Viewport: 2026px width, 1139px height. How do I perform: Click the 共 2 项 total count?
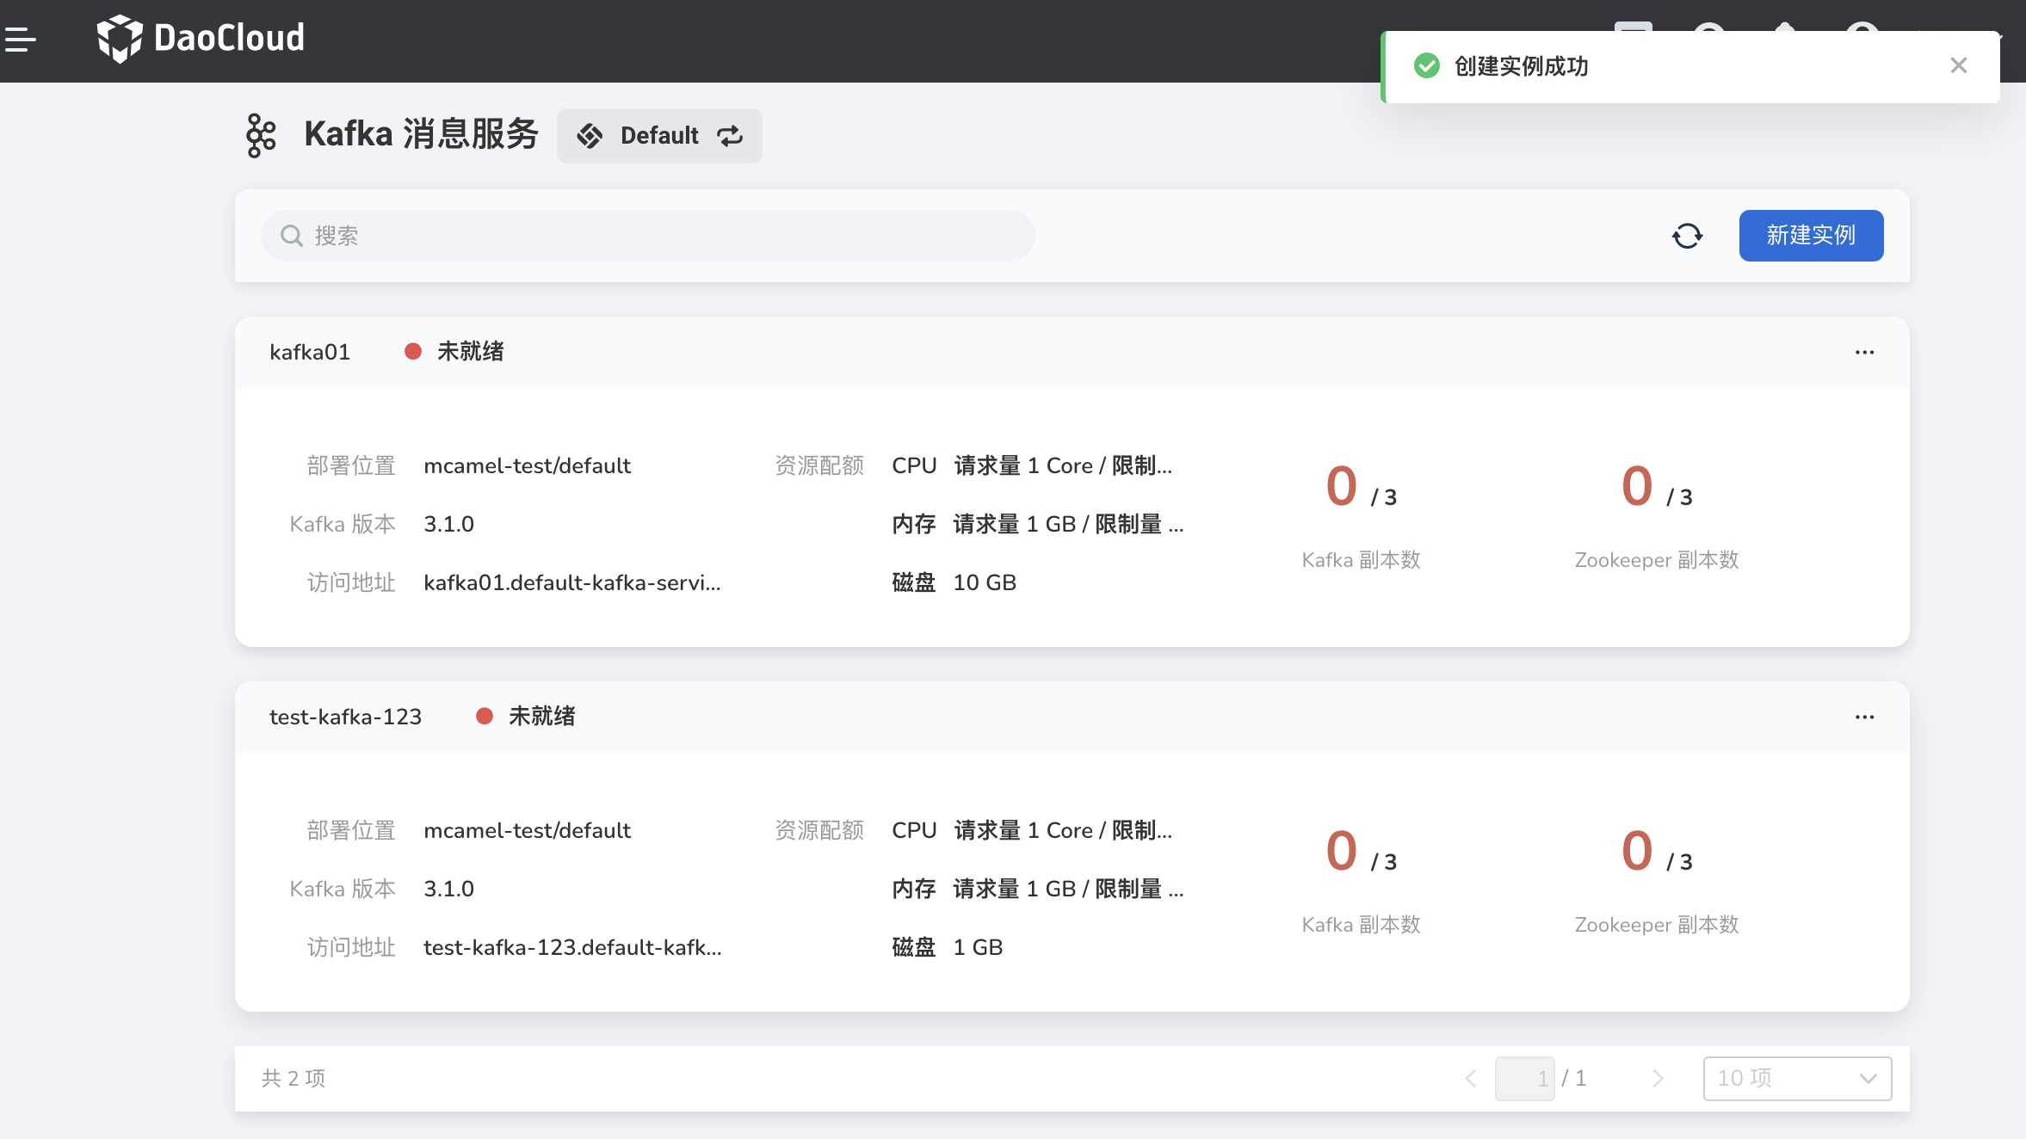(x=293, y=1079)
